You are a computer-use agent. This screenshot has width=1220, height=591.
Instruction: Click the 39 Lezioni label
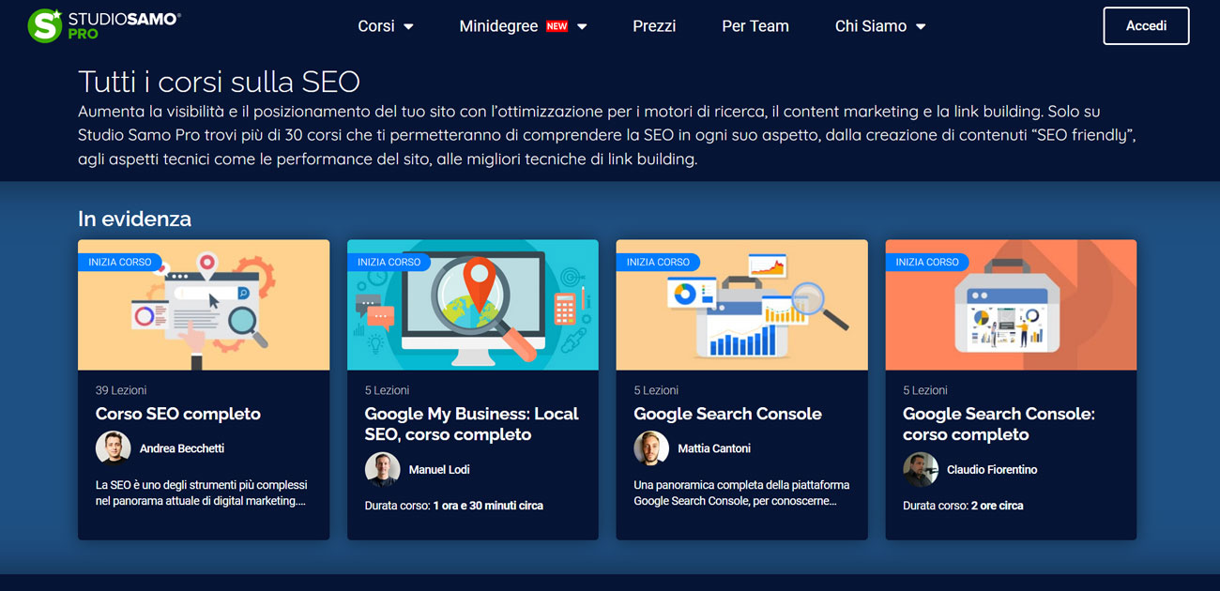[x=121, y=390]
